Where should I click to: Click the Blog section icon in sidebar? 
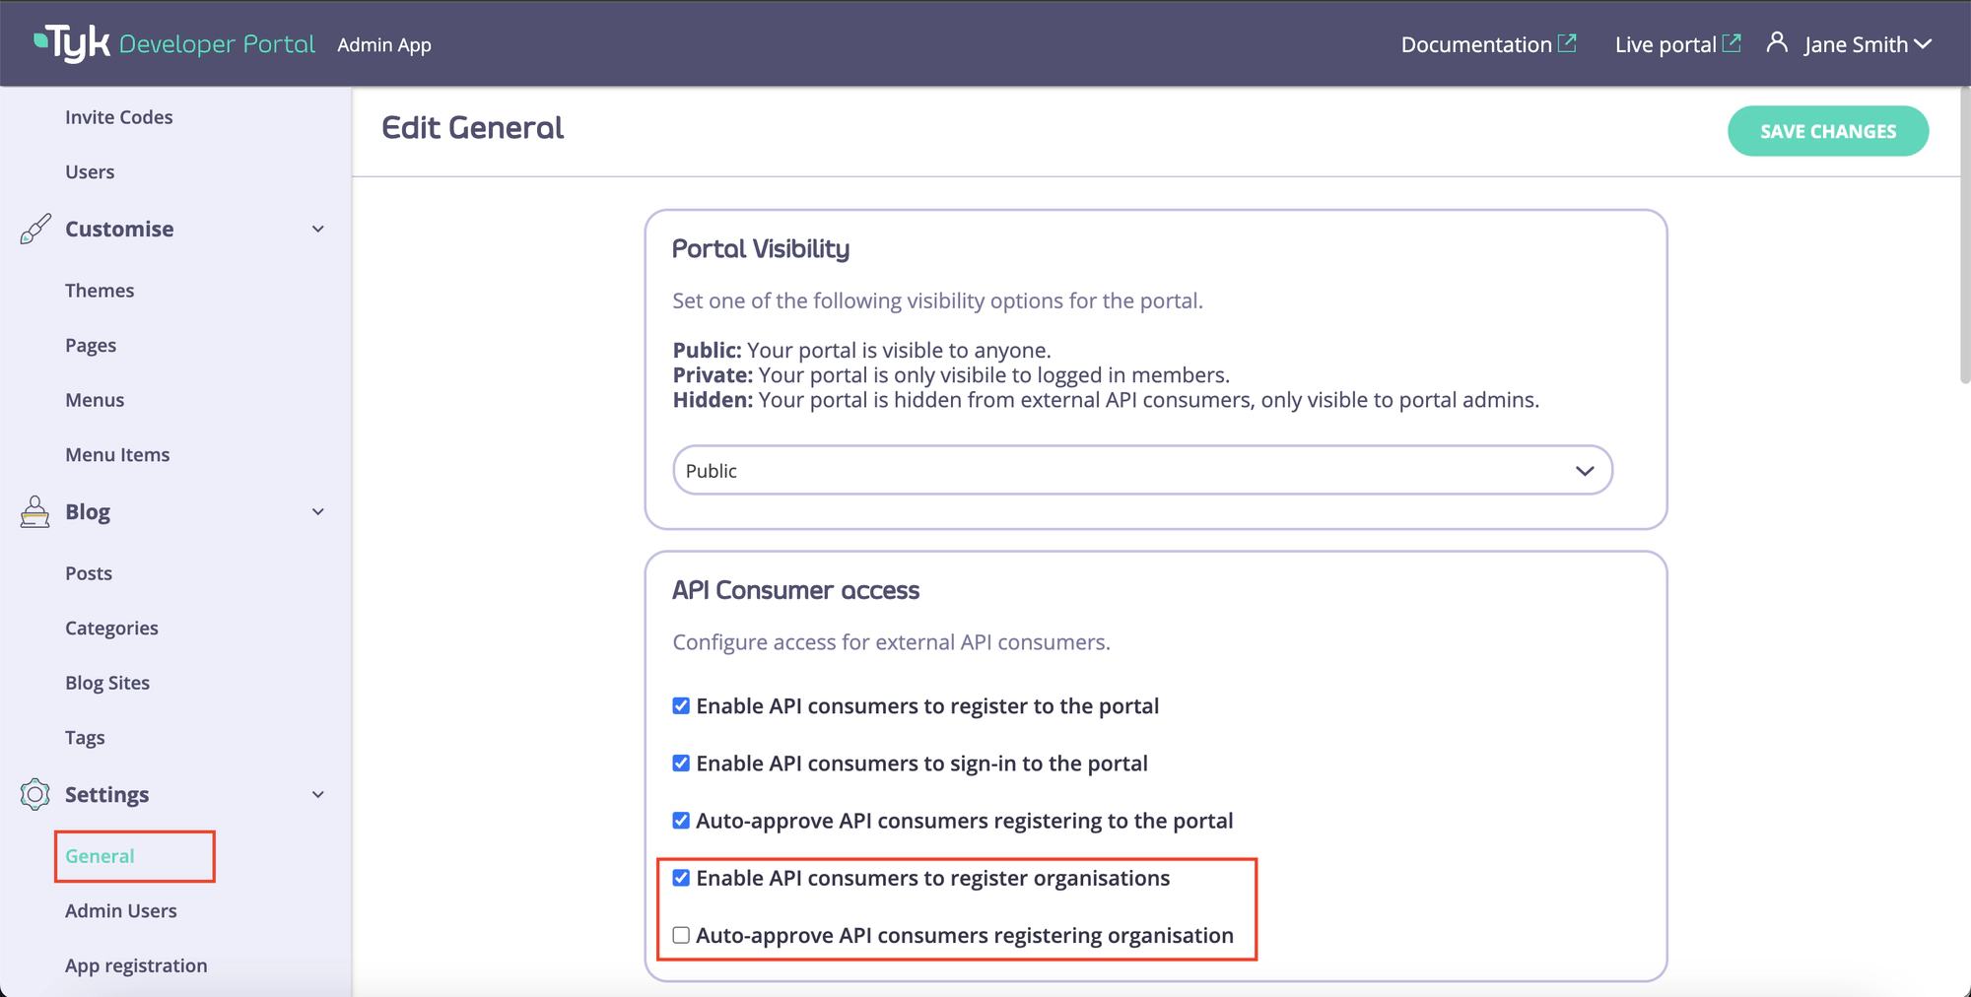(x=34, y=511)
